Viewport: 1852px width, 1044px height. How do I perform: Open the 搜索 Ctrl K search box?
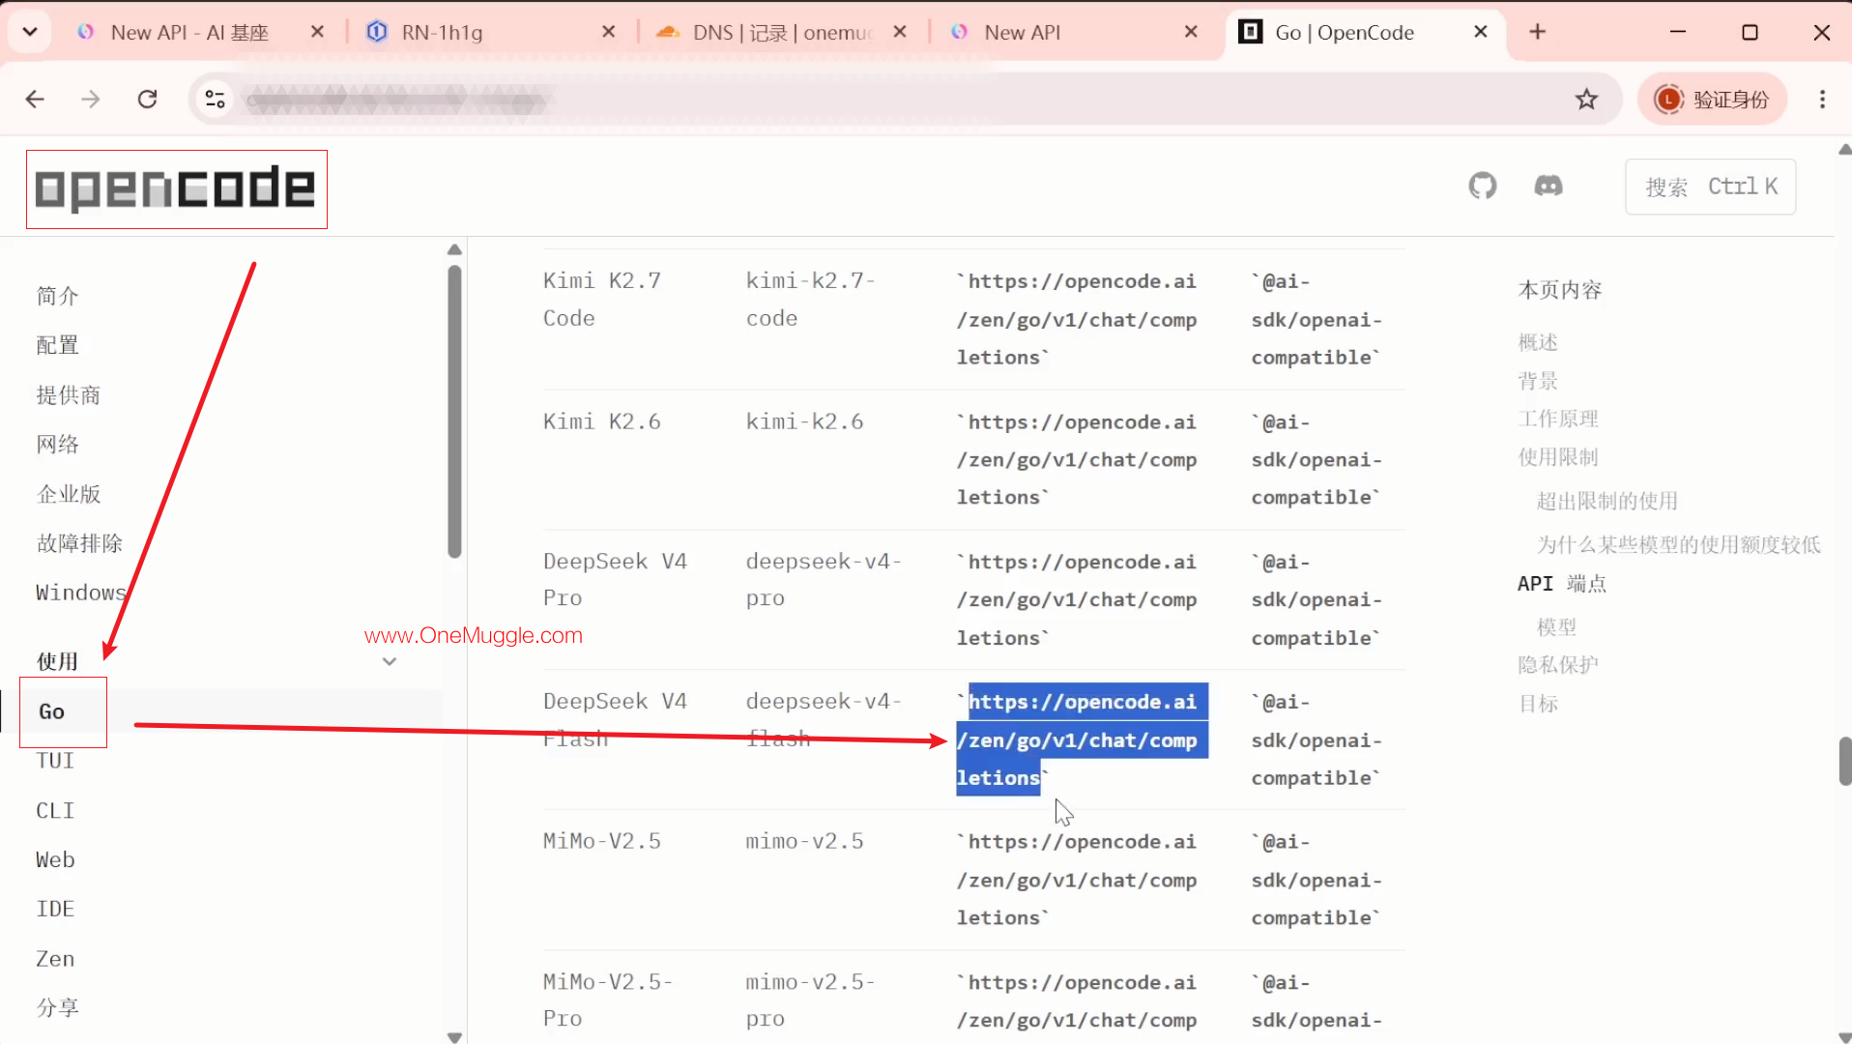(x=1711, y=187)
